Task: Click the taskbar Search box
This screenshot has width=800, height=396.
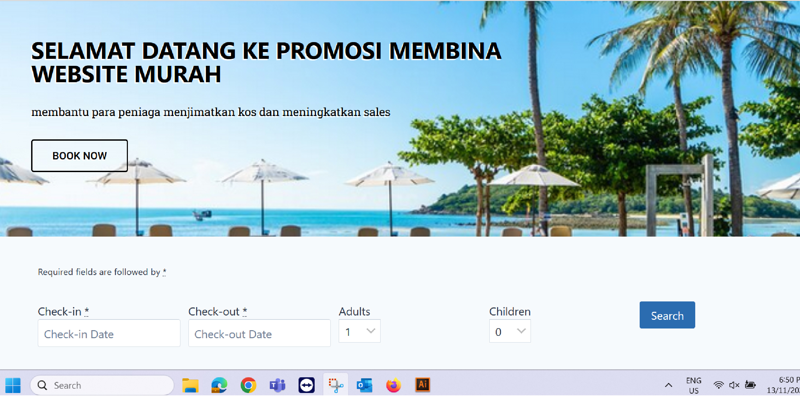Action: click(x=102, y=385)
